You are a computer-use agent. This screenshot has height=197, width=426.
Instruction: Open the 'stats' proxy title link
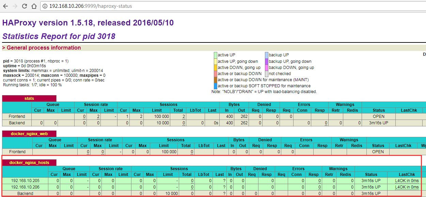(x=29, y=98)
